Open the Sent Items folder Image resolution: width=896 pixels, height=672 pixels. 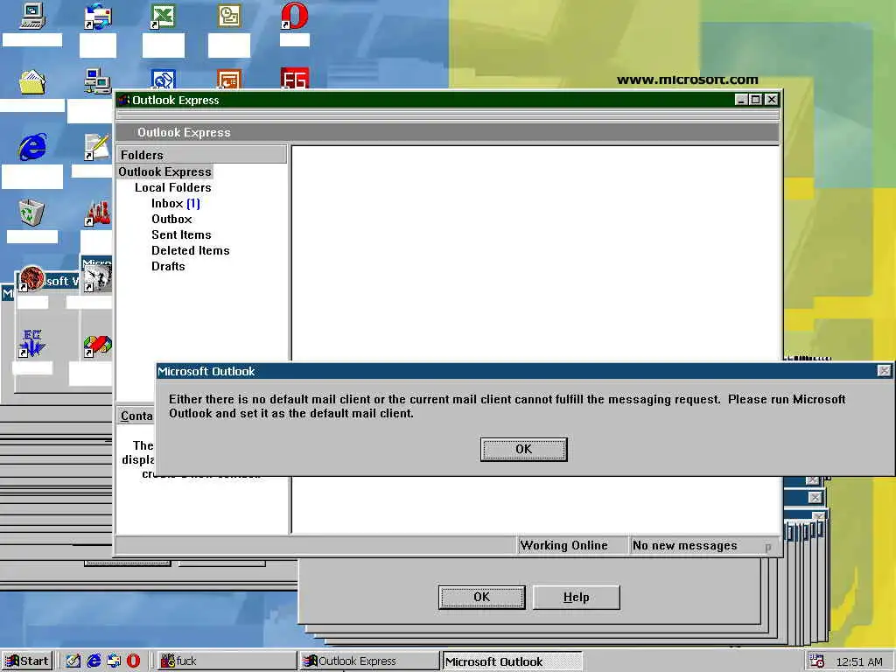point(181,234)
